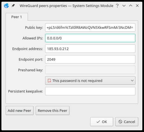
Task: Select the Peer 1 tab
Action: click(x=17, y=17)
